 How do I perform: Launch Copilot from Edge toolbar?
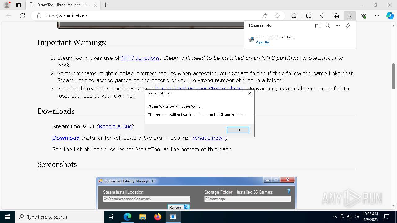click(x=390, y=16)
